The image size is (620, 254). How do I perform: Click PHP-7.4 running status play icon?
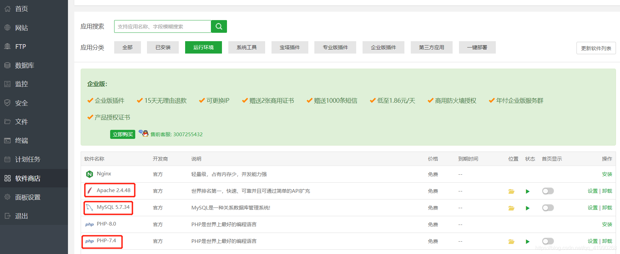click(528, 242)
